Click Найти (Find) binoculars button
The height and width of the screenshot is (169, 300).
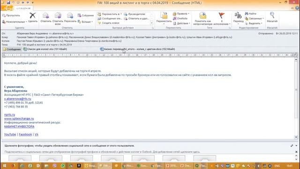tap(250, 14)
